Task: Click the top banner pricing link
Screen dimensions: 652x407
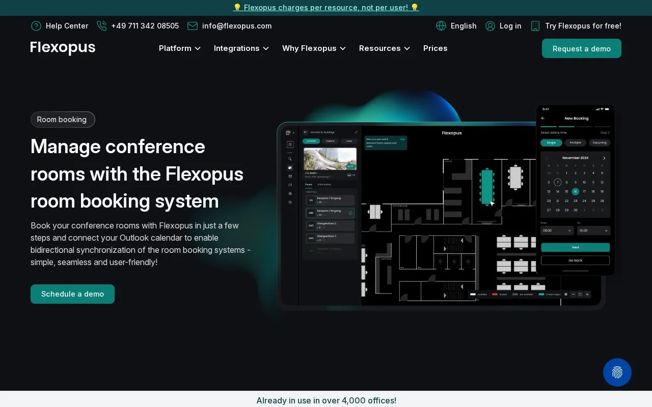Action: point(326,8)
